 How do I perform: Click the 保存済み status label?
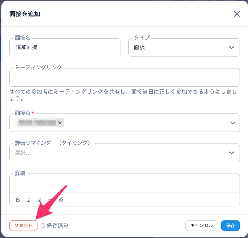(x=58, y=225)
